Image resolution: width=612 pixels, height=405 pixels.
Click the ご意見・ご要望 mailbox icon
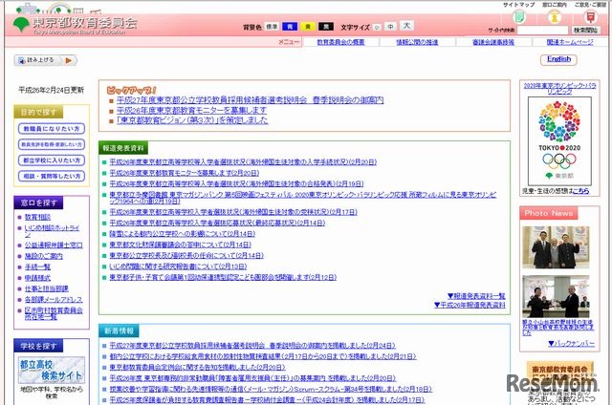click(x=590, y=17)
